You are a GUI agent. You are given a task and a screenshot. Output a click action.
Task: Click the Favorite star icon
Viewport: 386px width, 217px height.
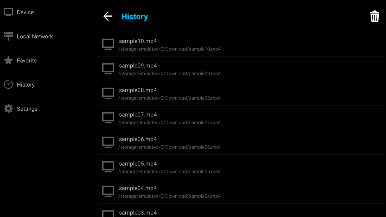point(8,60)
